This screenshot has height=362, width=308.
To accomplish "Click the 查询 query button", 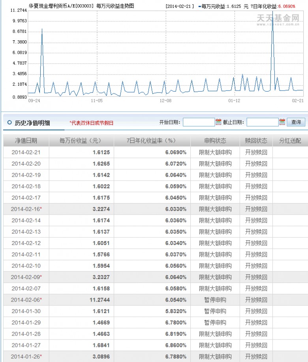I will pyautogui.click(x=296, y=122).
